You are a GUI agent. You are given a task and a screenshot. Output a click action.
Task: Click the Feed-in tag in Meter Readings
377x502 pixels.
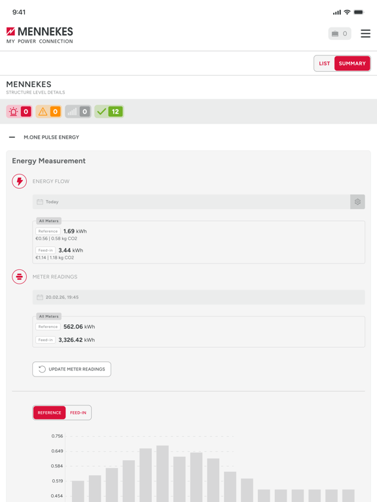tap(46, 340)
